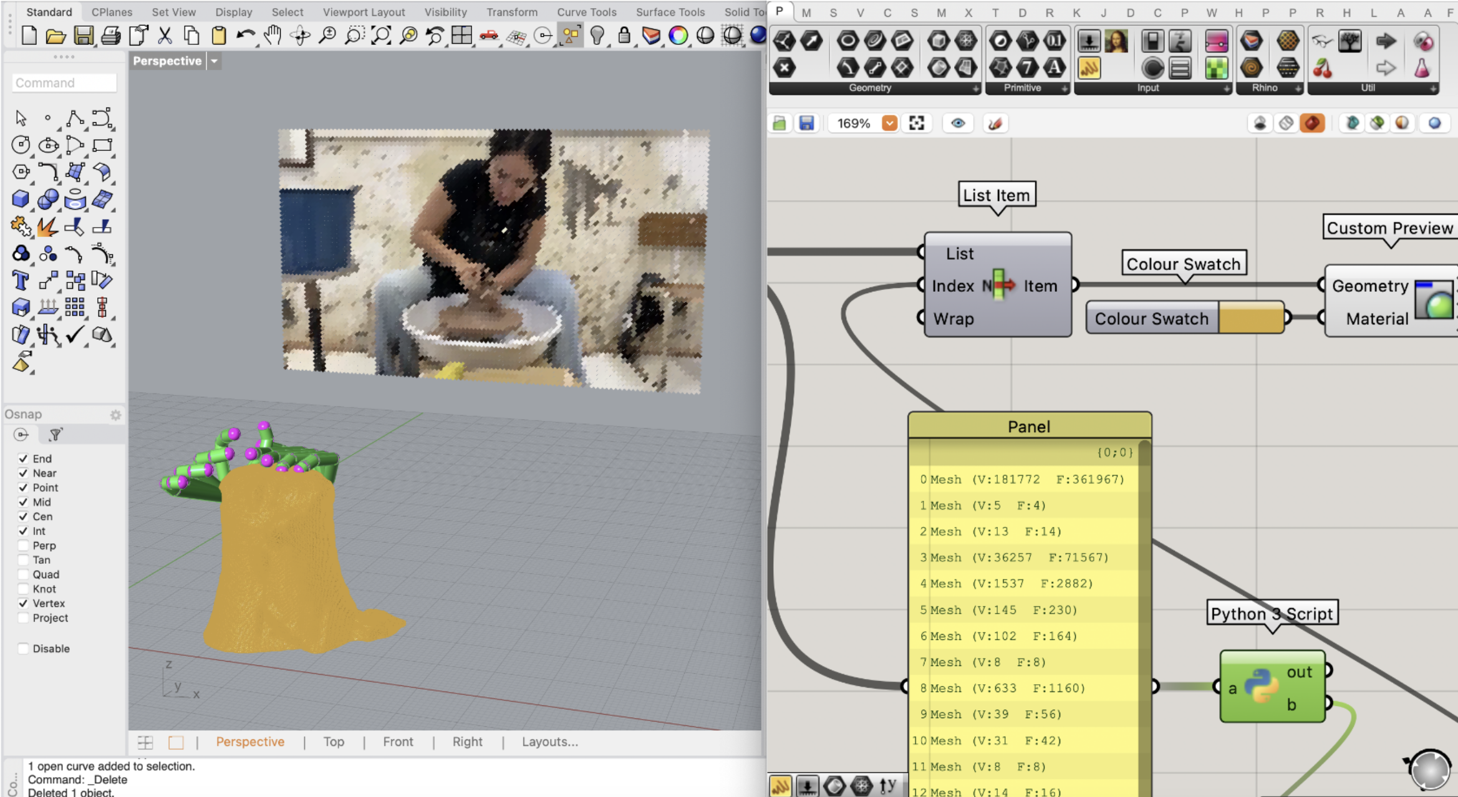Select the Pan hand tool
Image resolution: width=1458 pixels, height=797 pixels.
pyautogui.click(x=273, y=36)
